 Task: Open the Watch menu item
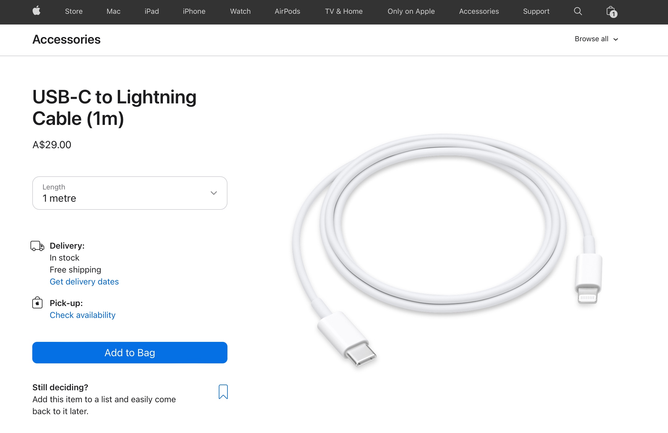(x=240, y=11)
